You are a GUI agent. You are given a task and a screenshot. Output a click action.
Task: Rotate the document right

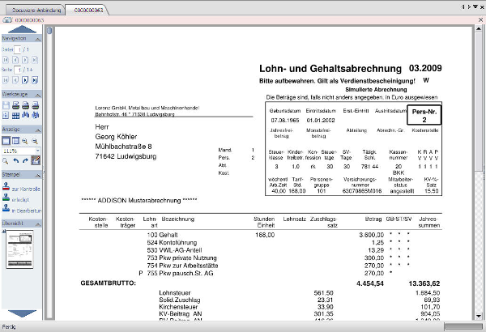25,161
